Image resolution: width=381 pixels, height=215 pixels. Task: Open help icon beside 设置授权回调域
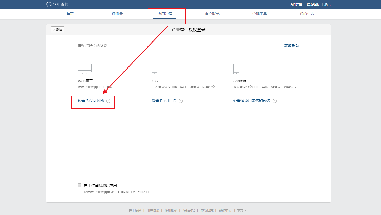coord(108,101)
